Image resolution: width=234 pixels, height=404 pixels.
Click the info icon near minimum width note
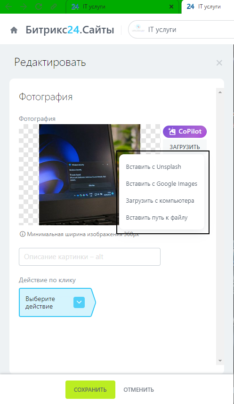tap(23, 234)
